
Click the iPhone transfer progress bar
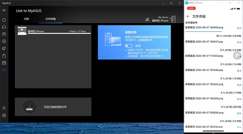tap(59, 33)
